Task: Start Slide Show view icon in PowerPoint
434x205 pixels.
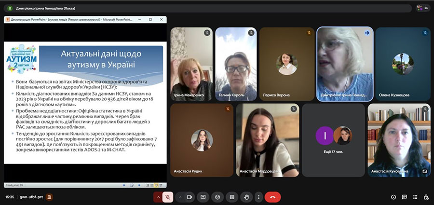Action: pyautogui.click(x=161, y=185)
